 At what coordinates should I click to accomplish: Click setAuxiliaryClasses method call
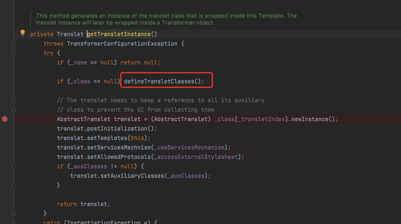tap(132, 176)
